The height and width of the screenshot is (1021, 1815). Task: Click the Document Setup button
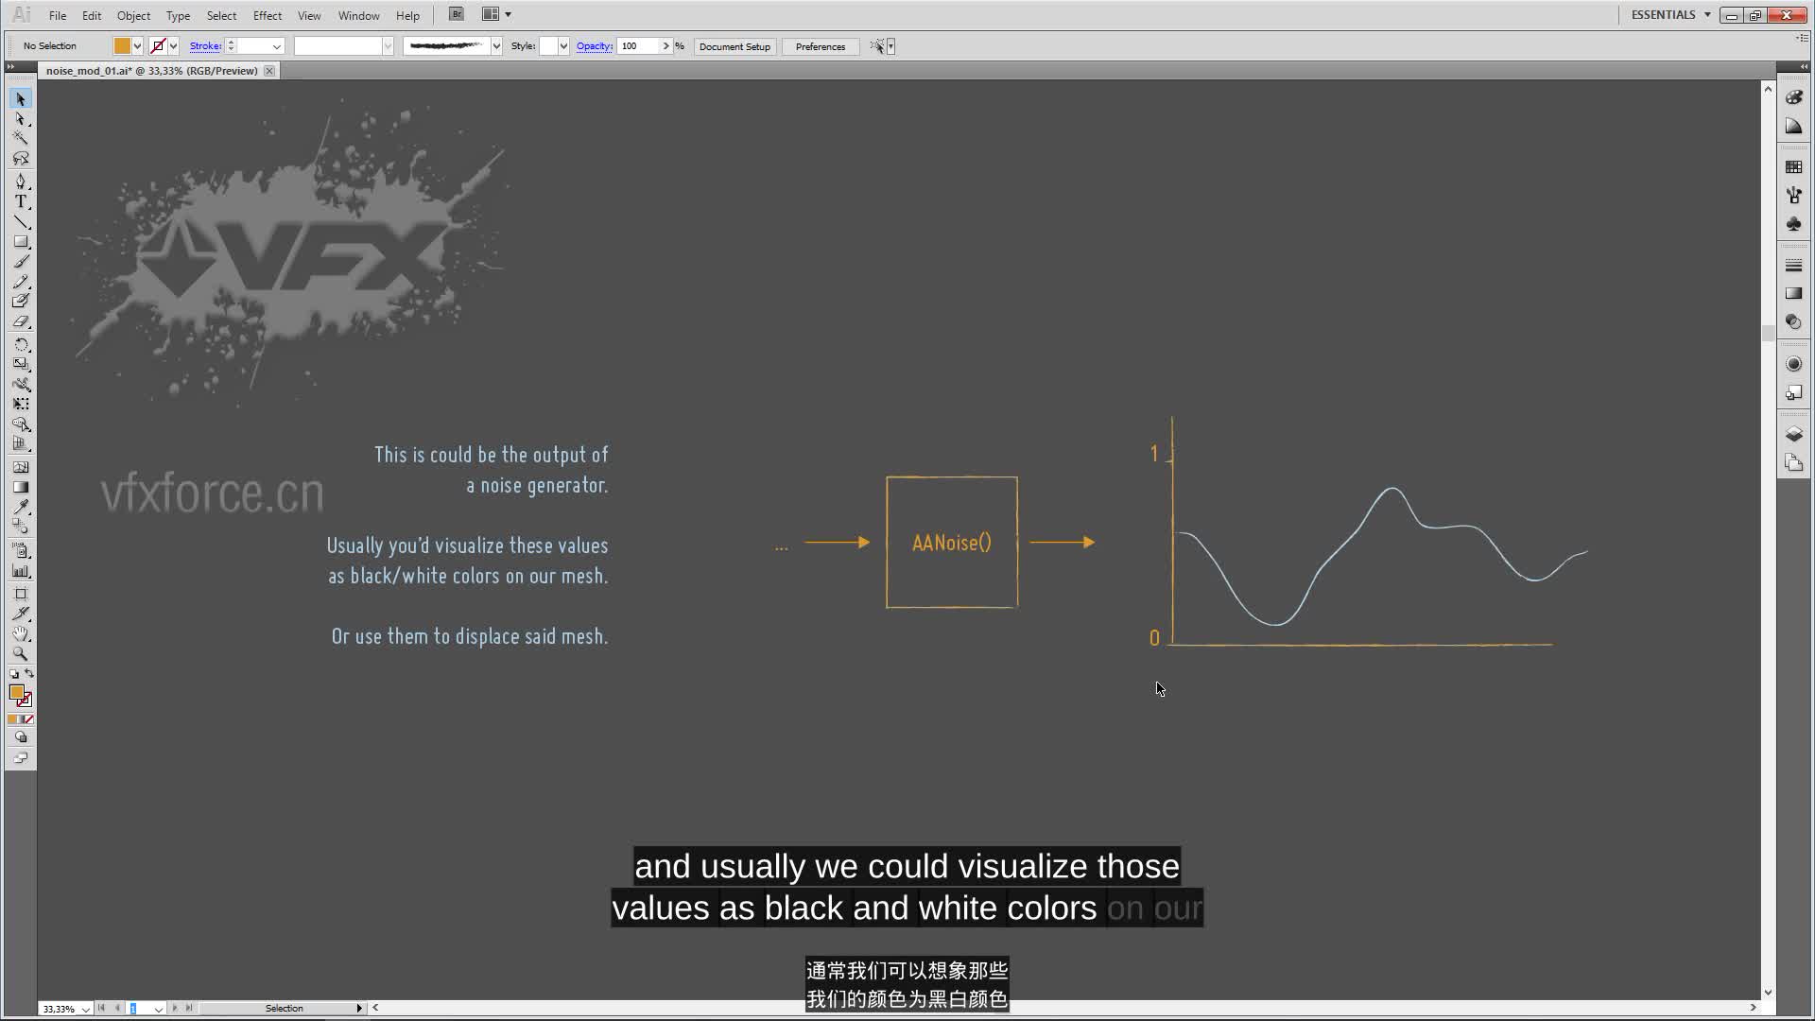click(735, 46)
